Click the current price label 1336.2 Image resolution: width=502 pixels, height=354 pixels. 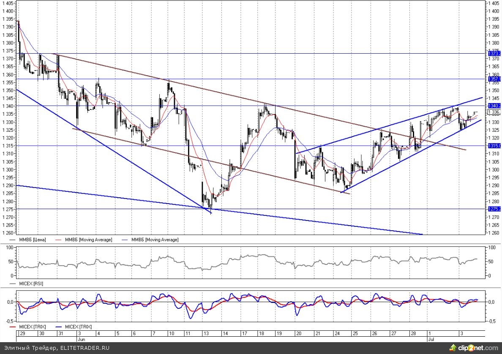click(x=494, y=112)
